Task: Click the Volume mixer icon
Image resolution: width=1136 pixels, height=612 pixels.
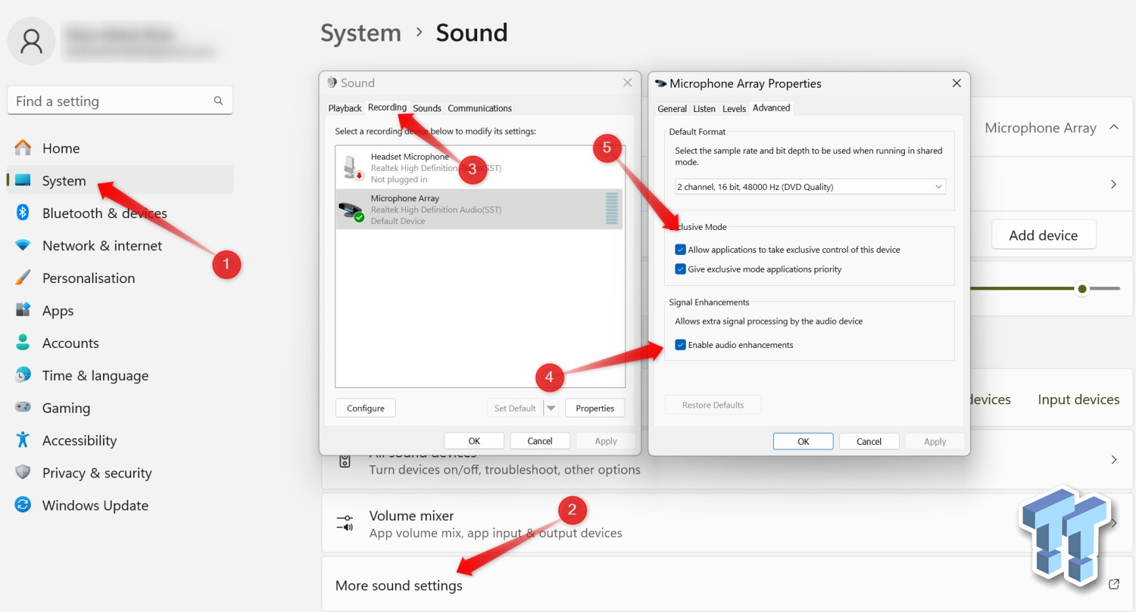Action: 345,523
